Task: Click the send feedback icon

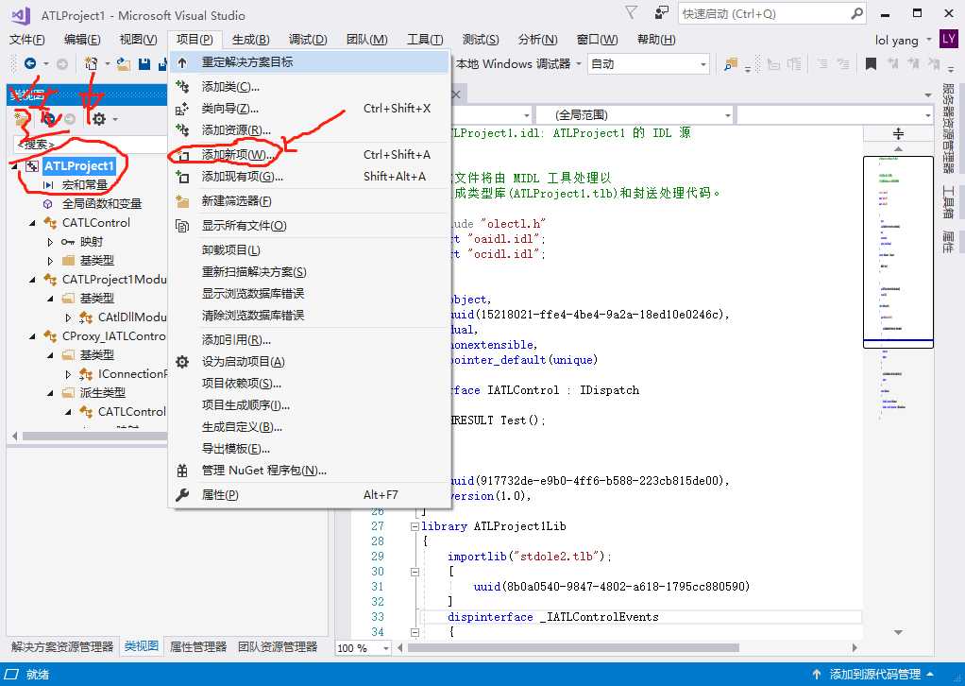Action: point(661,13)
